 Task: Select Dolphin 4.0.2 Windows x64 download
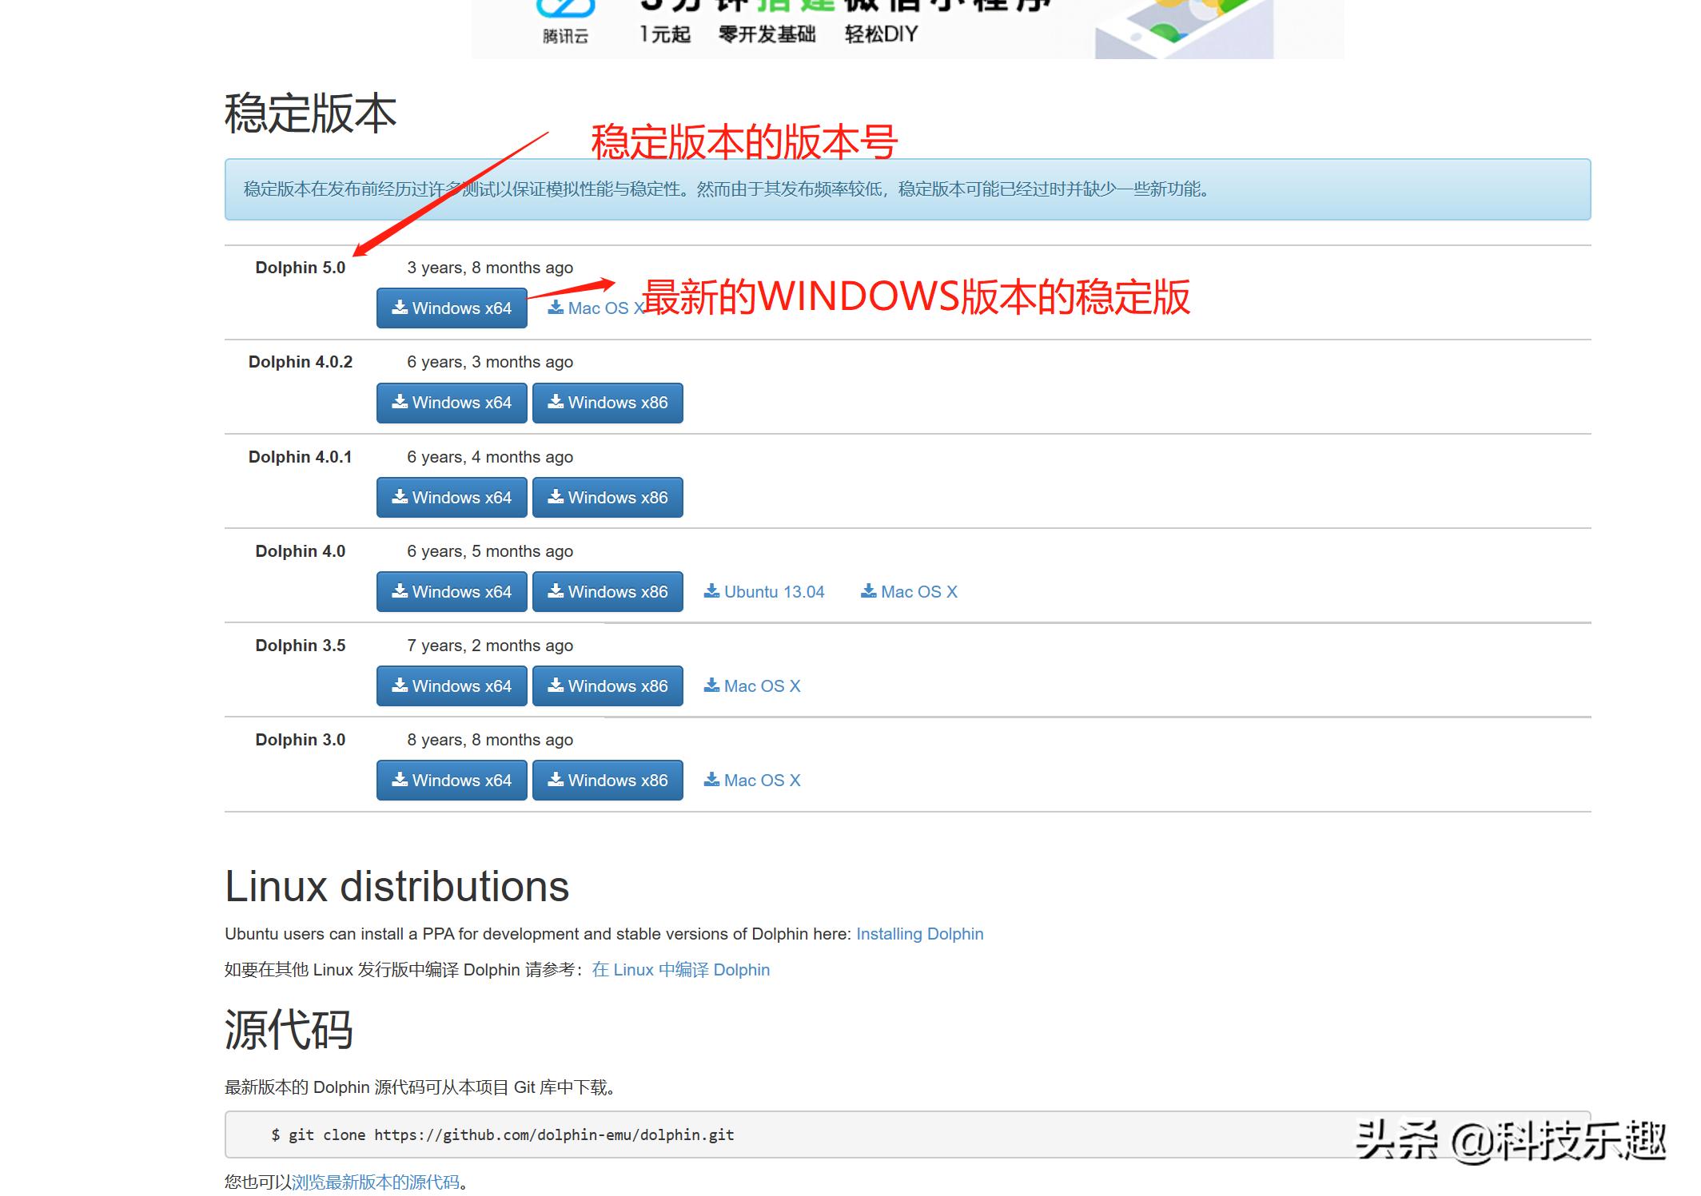coord(451,403)
